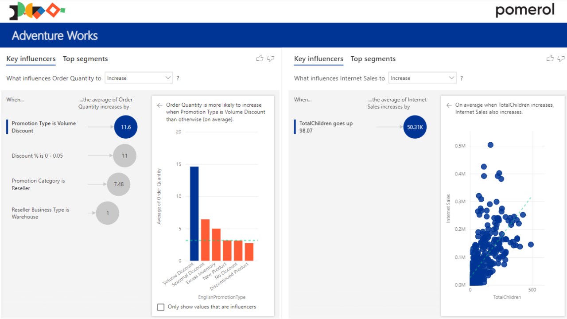Click back arrow in TotalChildren detail chart
567x319 pixels.
[449, 105]
